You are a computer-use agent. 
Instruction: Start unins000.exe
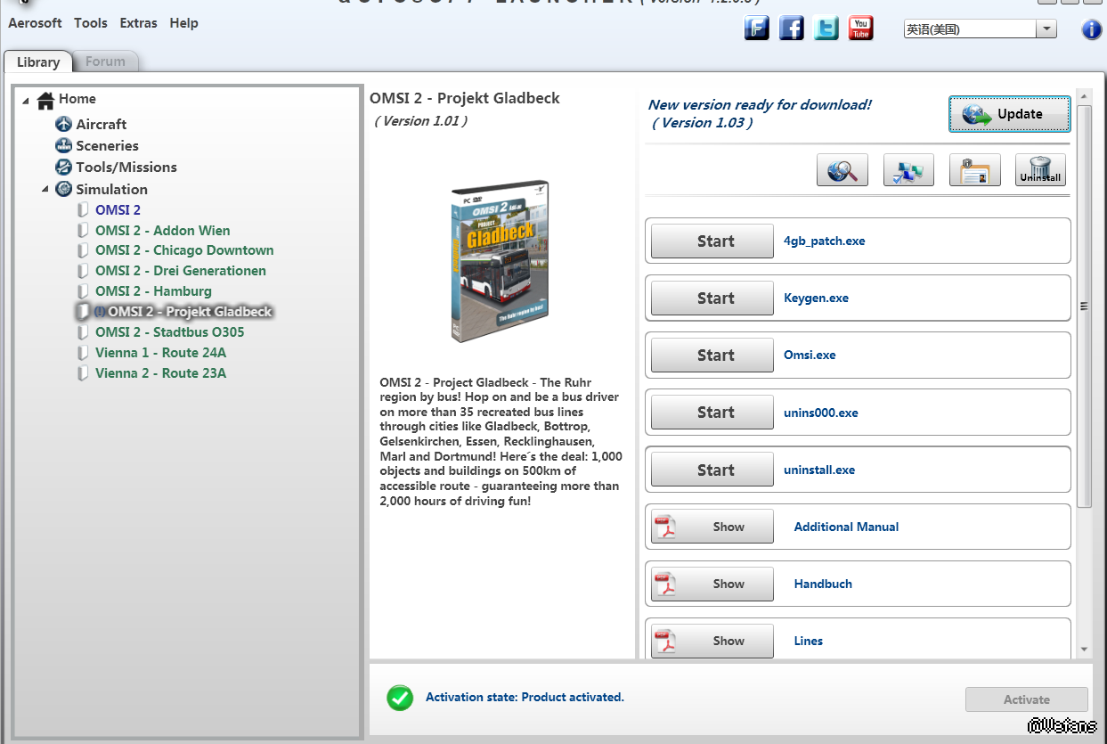(712, 412)
